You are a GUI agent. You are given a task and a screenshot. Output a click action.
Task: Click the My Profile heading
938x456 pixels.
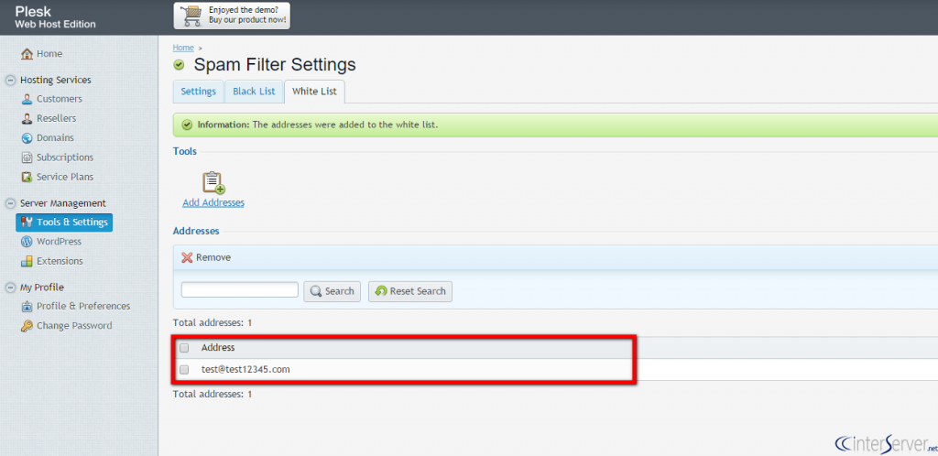42,288
